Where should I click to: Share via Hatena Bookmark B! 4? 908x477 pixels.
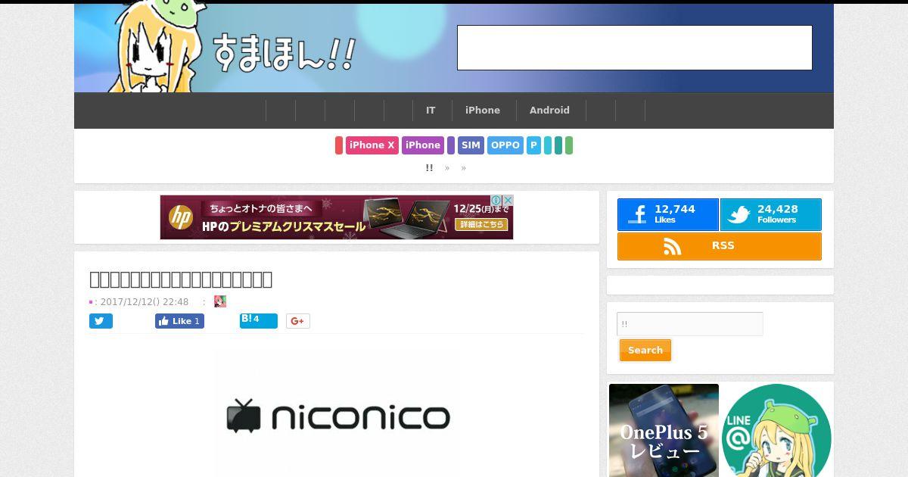258,320
